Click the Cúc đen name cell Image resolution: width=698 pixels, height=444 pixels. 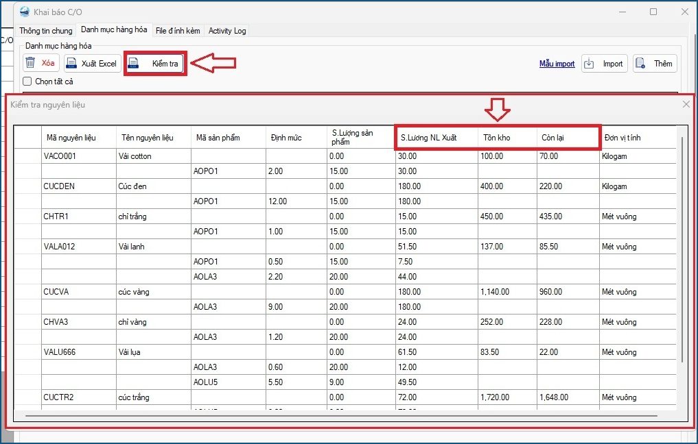153,186
